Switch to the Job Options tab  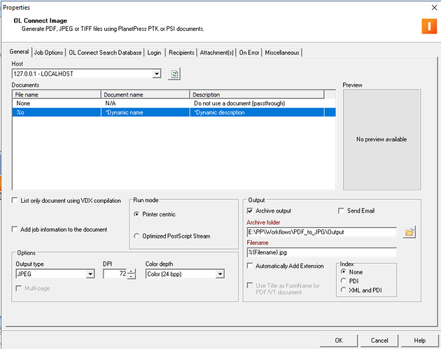[x=48, y=52]
